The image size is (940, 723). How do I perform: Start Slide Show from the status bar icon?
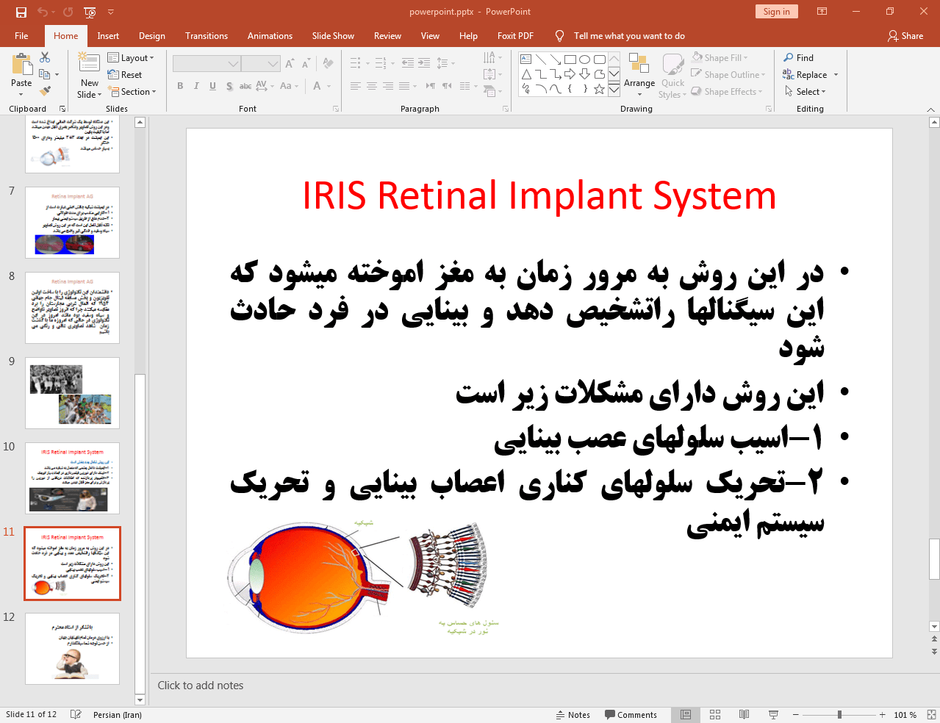pos(773,715)
